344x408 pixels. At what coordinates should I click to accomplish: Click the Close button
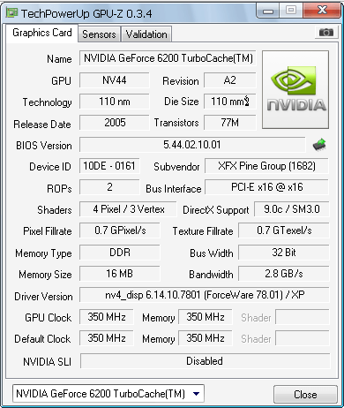click(305, 395)
